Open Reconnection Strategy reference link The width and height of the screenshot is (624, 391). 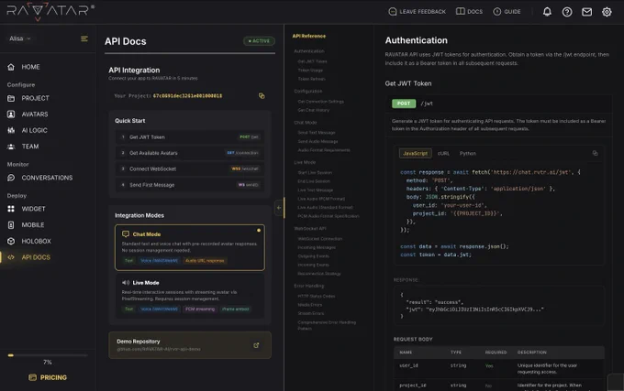319,274
